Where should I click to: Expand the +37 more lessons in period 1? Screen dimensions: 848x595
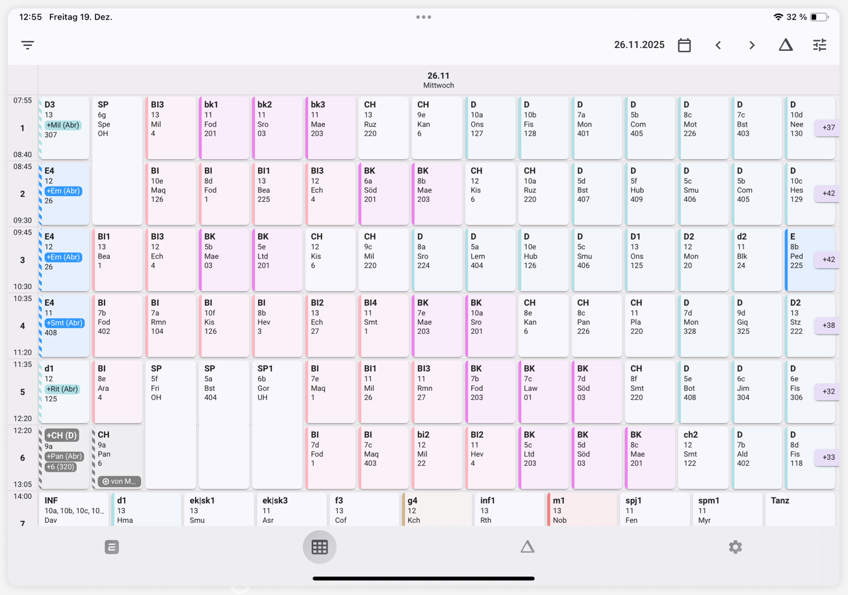click(x=828, y=128)
